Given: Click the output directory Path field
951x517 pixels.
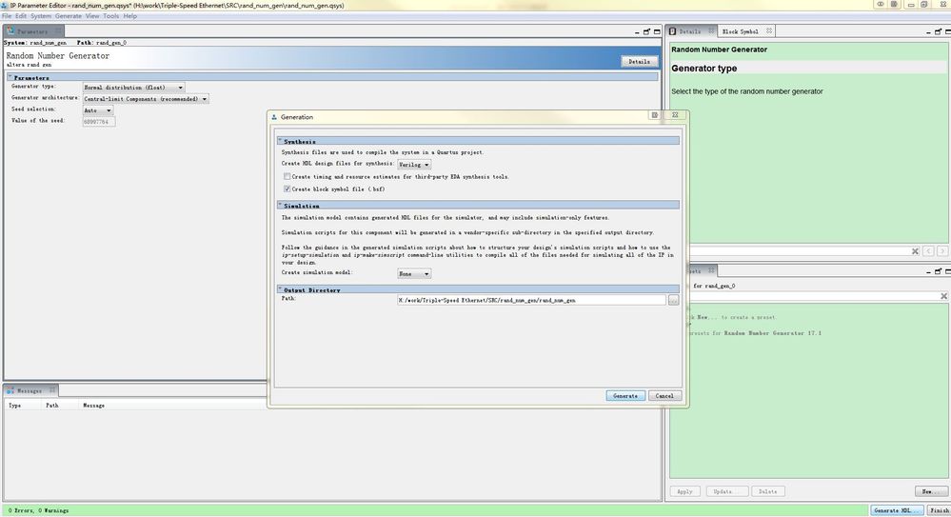Looking at the screenshot, I should (x=531, y=300).
